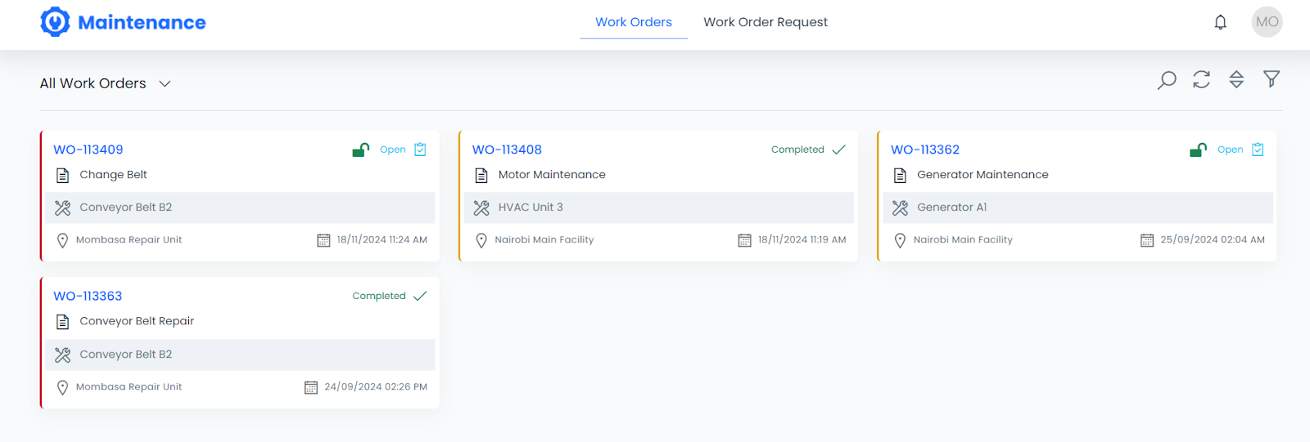
Task: Click the calendar icon beside 18/11/2024 11:24 AM
Action: 323,240
